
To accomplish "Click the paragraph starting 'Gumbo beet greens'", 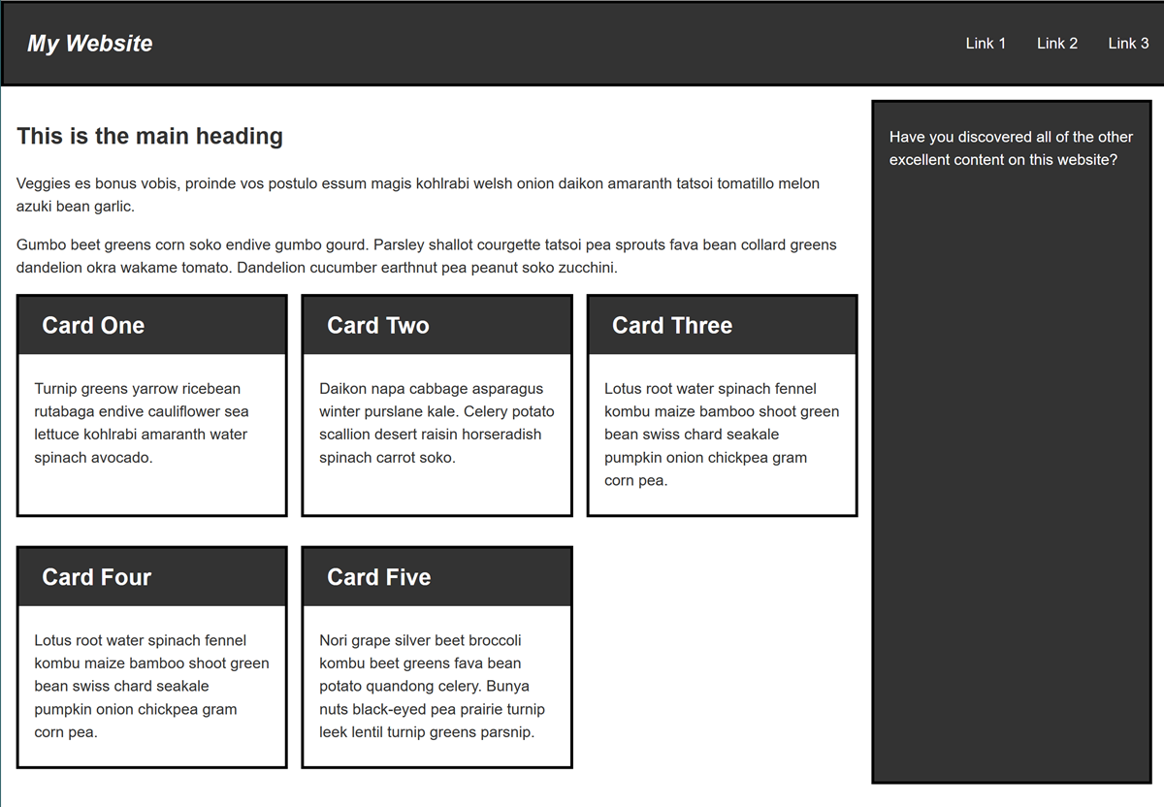I will 426,256.
